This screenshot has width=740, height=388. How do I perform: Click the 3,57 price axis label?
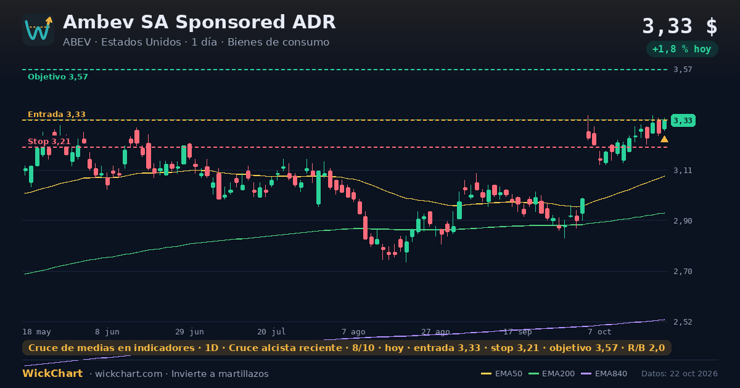[x=683, y=70]
